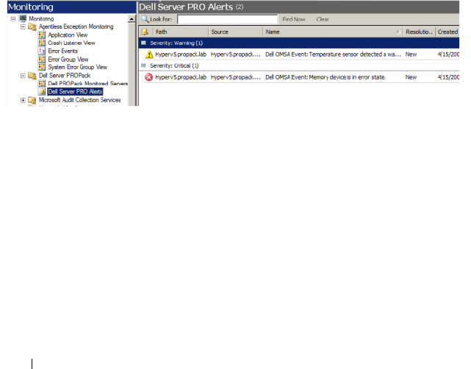This screenshot has width=471, height=369.
Task: Select System Error Group View
Action: [78, 67]
